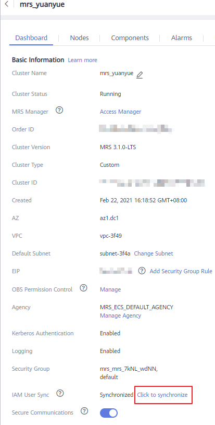Image resolution: width=215 pixels, height=425 pixels.
Task: Open help icon next to MRS Manager
Action: coord(59,111)
